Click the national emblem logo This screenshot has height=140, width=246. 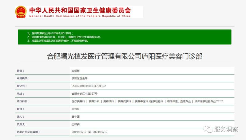click(x=22, y=11)
